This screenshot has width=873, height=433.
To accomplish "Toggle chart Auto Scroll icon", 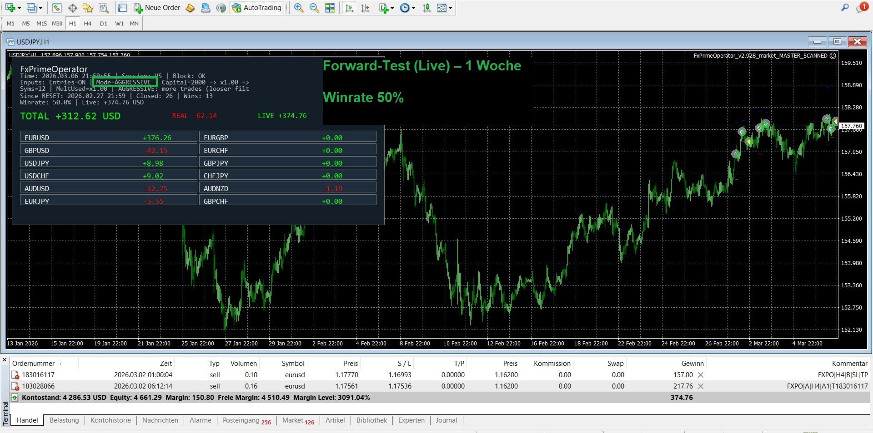I will 349,8.
